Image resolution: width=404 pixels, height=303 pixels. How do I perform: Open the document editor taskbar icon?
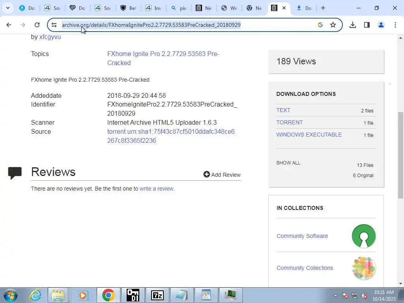pyautogui.click(x=206, y=295)
